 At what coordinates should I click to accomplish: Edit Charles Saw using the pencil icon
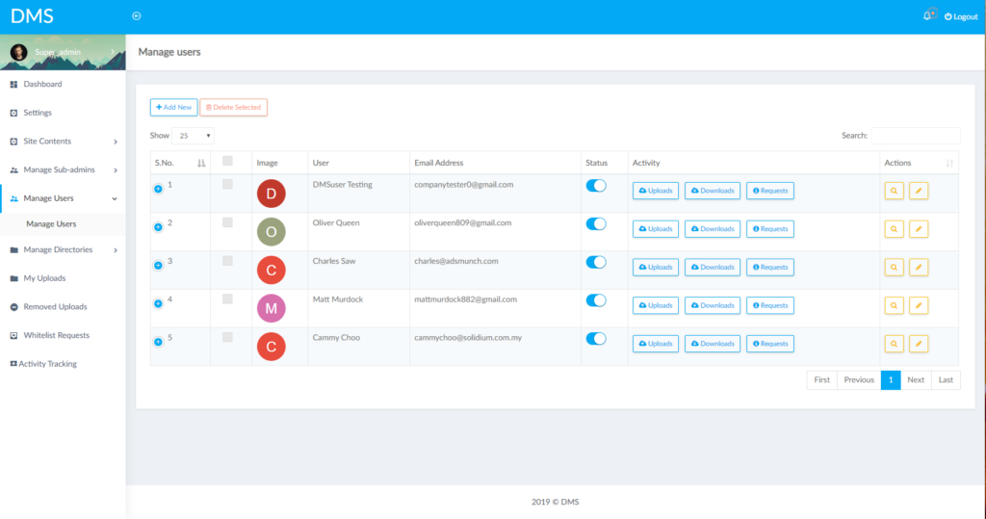[918, 268]
